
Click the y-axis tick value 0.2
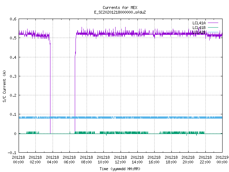[x=13, y=95]
